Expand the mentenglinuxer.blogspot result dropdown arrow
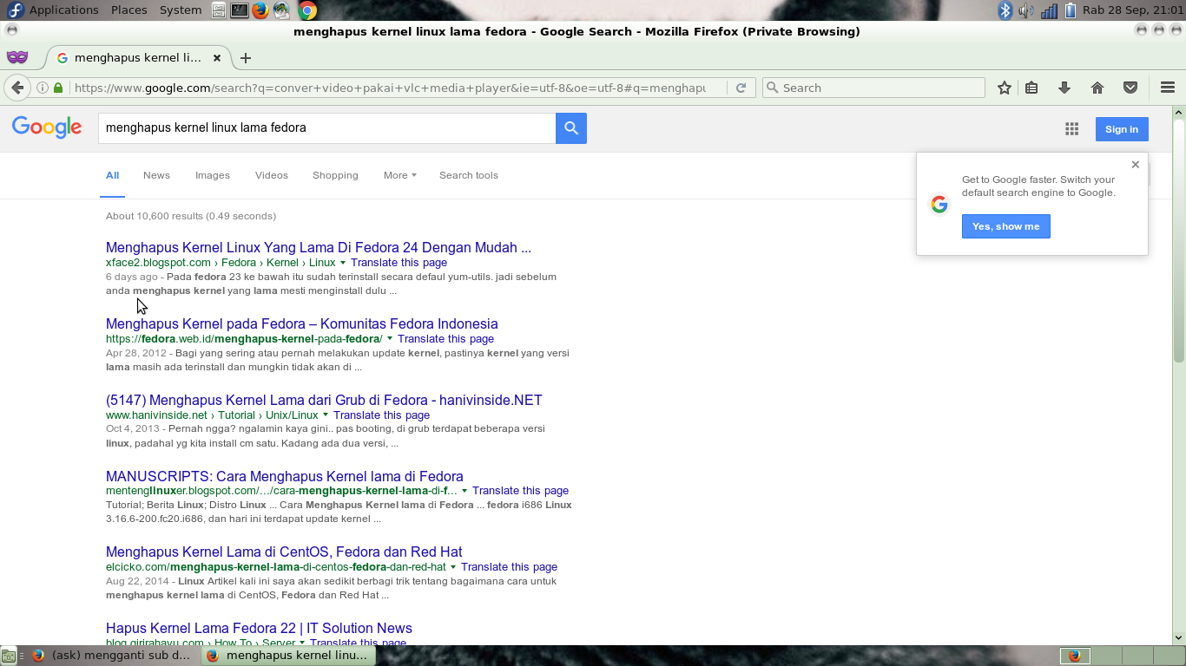The image size is (1186, 666). pos(465,491)
